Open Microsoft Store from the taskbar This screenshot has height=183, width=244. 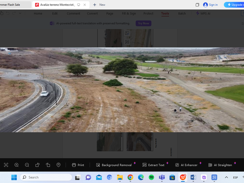coord(172,177)
